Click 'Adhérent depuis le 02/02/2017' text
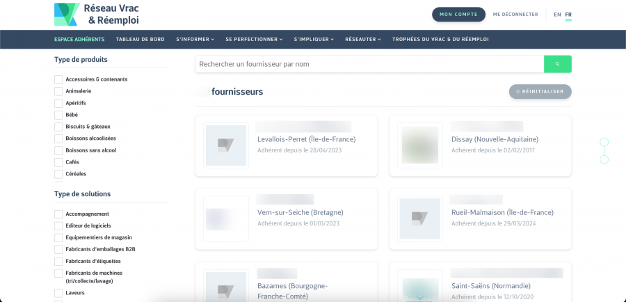Image resolution: width=626 pixels, height=302 pixels. tap(493, 150)
